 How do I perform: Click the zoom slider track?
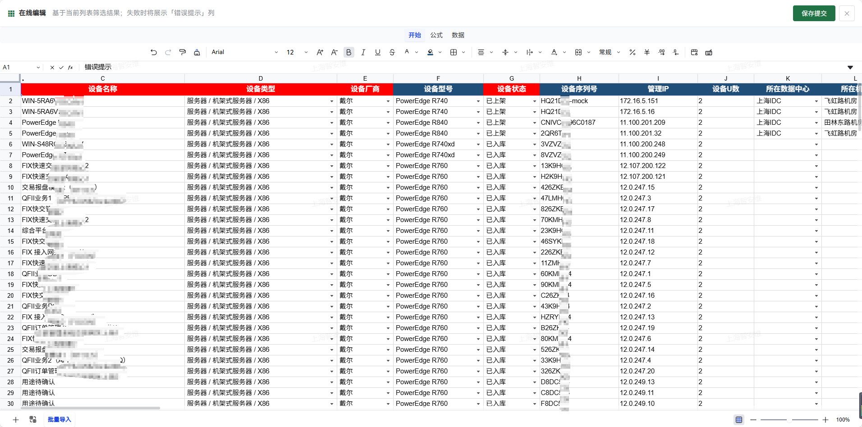789,420
